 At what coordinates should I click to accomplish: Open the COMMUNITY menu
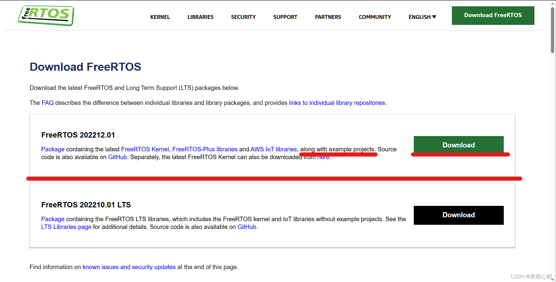coord(375,17)
